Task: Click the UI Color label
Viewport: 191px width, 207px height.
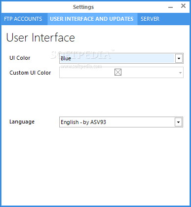Action: click(20, 58)
